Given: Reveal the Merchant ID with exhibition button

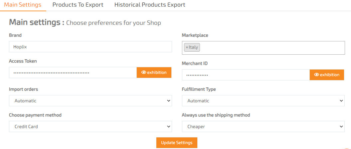Looking at the screenshot, I should click(327, 74).
